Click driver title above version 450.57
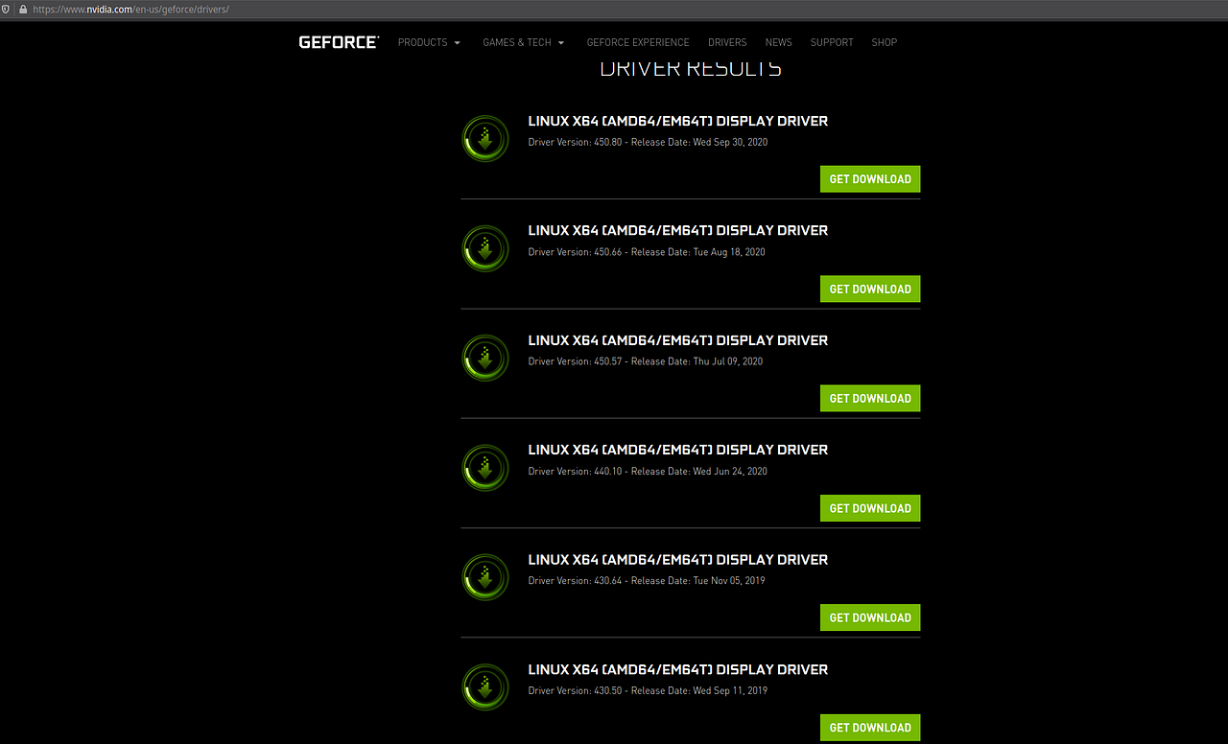The width and height of the screenshot is (1228, 744). [x=678, y=340]
